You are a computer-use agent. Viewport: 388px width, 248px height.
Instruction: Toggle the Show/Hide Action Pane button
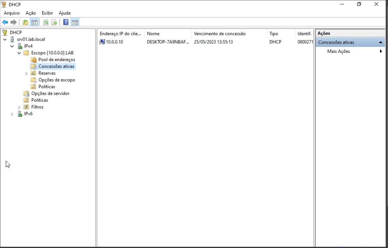[74, 22]
